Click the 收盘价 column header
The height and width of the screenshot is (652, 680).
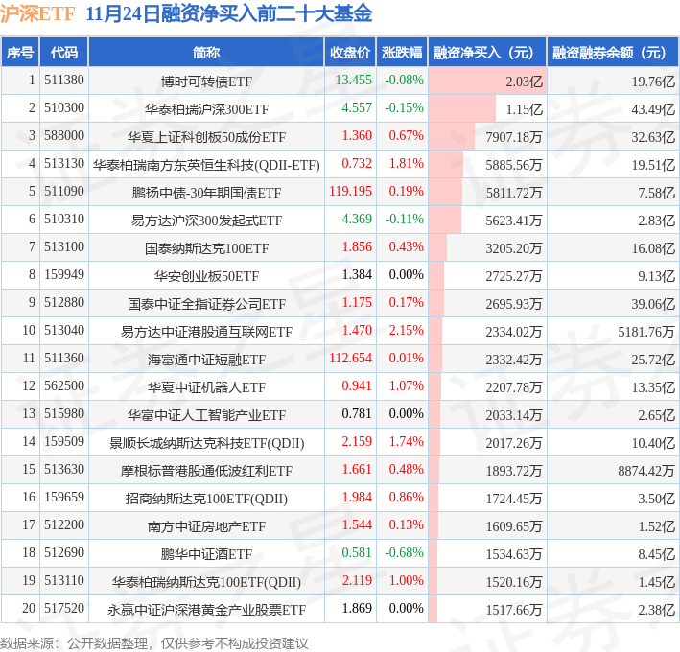click(x=350, y=53)
